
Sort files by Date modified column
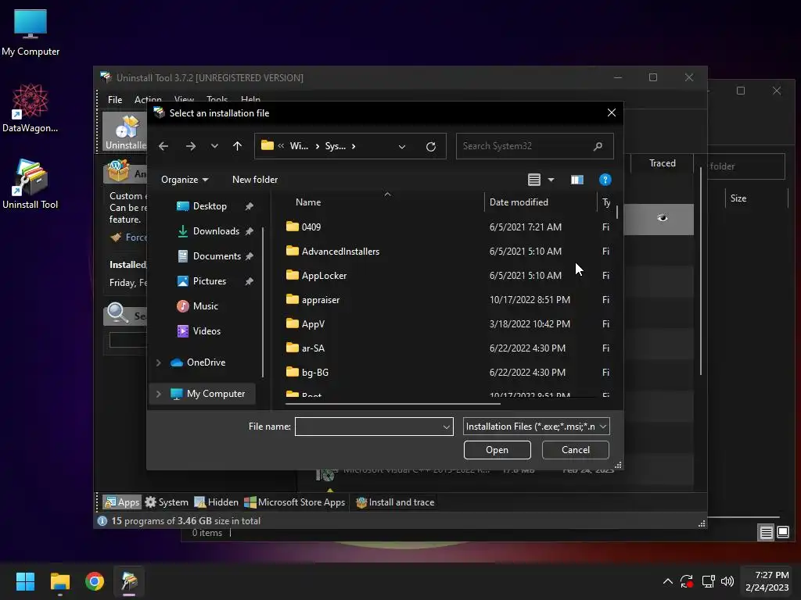tap(519, 202)
